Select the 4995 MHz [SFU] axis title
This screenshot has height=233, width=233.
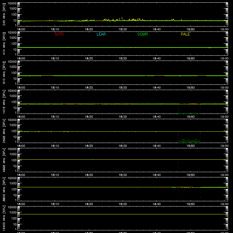4,160
